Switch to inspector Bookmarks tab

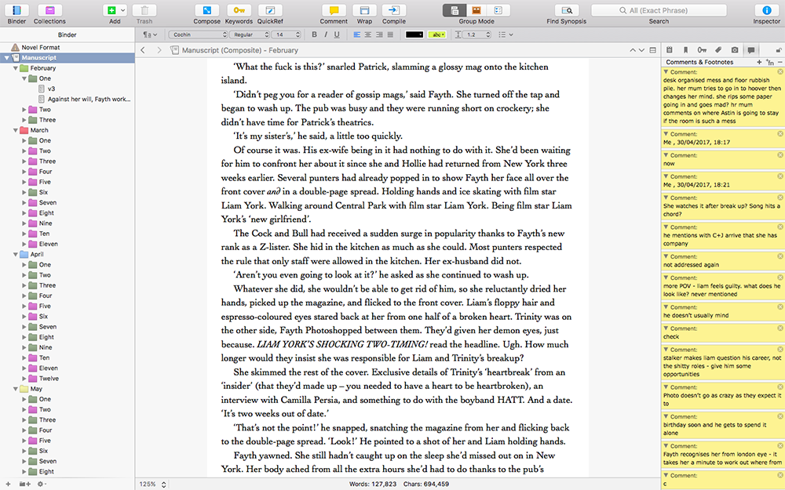(685, 50)
